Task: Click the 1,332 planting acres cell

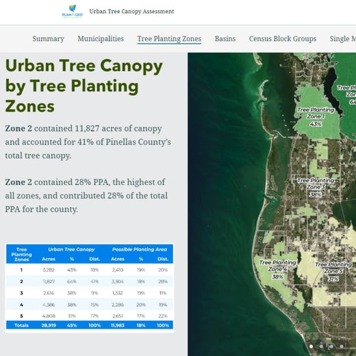Action: pyautogui.click(x=118, y=293)
